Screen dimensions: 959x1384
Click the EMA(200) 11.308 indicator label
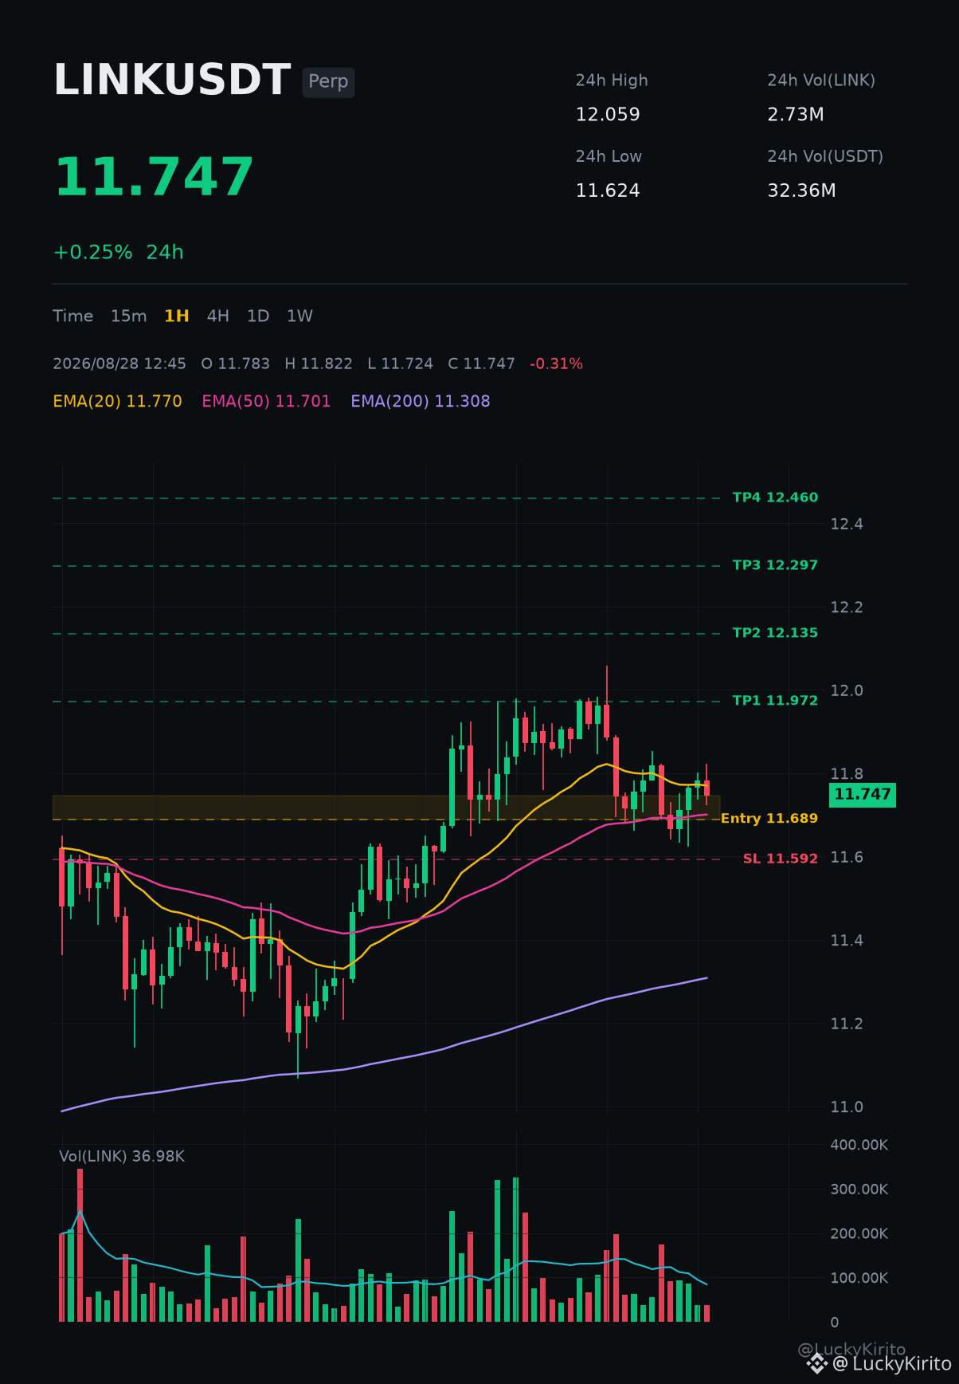pyautogui.click(x=421, y=402)
